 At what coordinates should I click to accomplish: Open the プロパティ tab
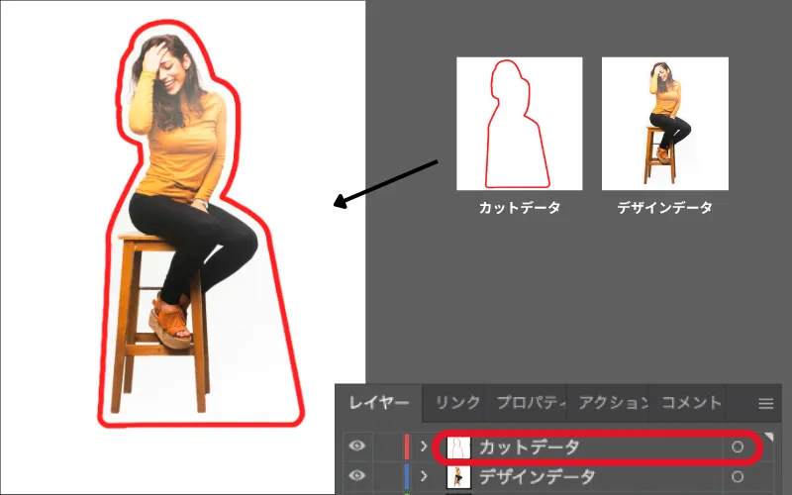(531, 403)
